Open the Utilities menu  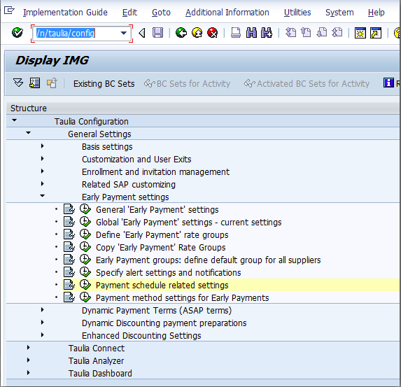coord(297,13)
